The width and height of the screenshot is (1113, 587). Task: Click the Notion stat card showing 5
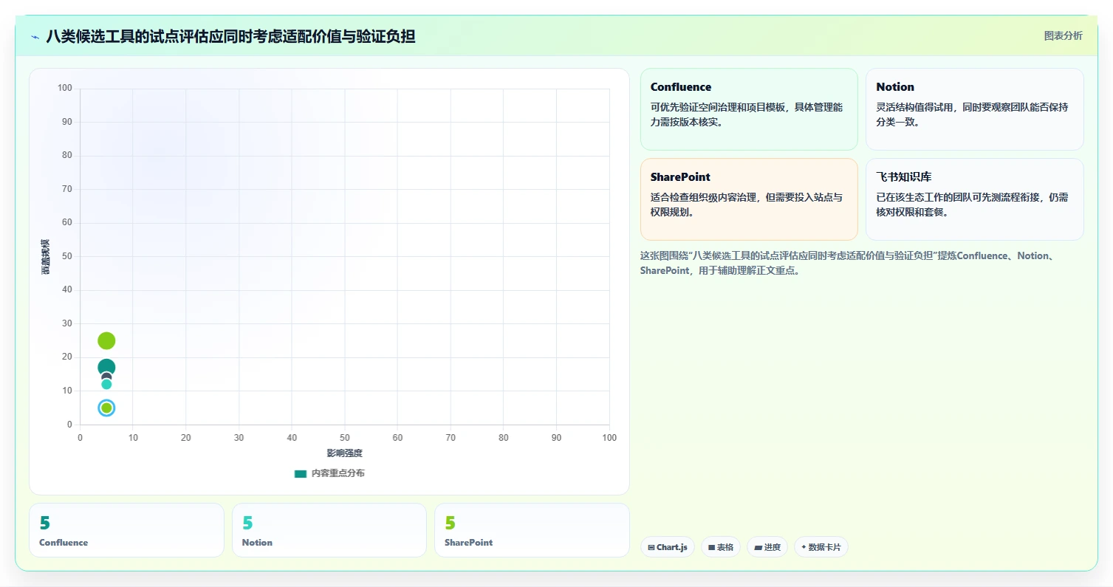point(329,530)
